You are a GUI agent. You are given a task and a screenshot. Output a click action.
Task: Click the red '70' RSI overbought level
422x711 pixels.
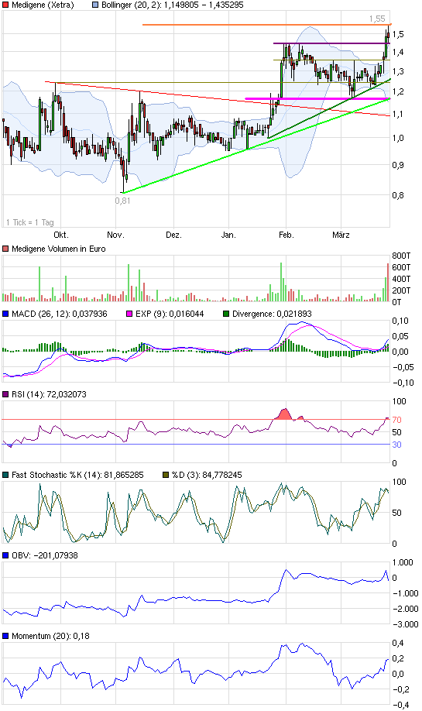397,420
